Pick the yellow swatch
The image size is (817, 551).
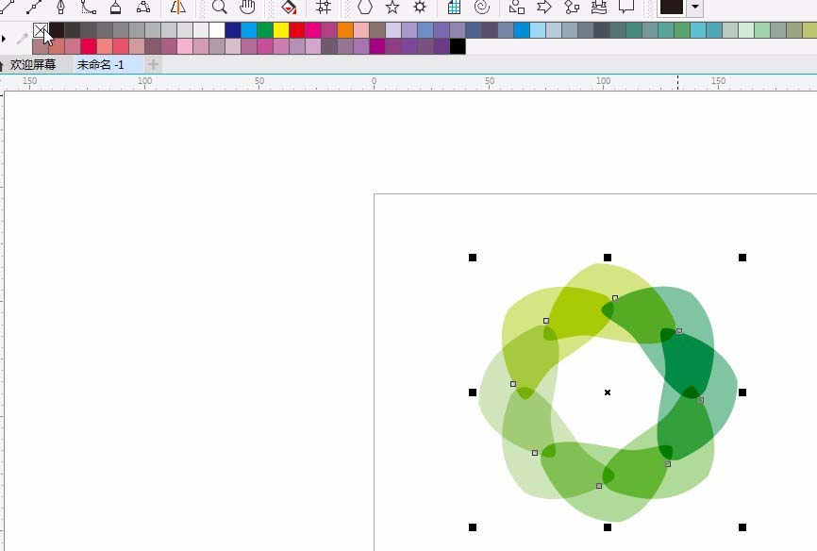pos(281,30)
